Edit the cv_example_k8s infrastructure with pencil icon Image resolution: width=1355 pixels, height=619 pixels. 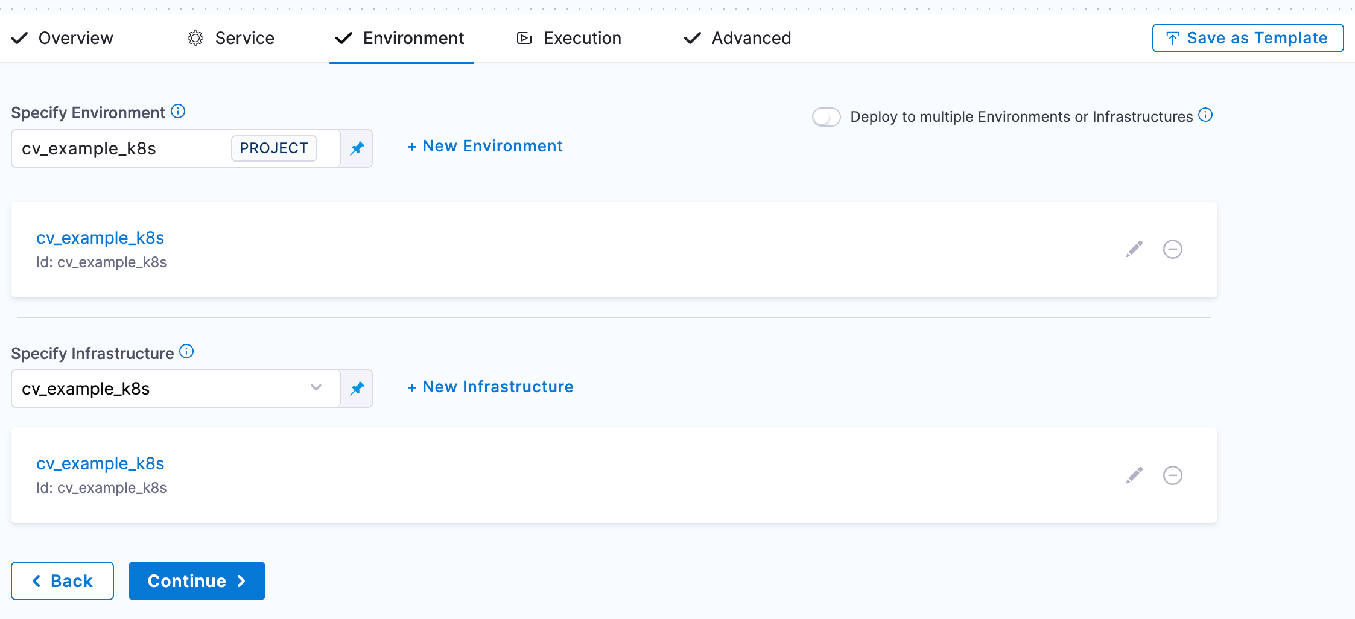1134,475
